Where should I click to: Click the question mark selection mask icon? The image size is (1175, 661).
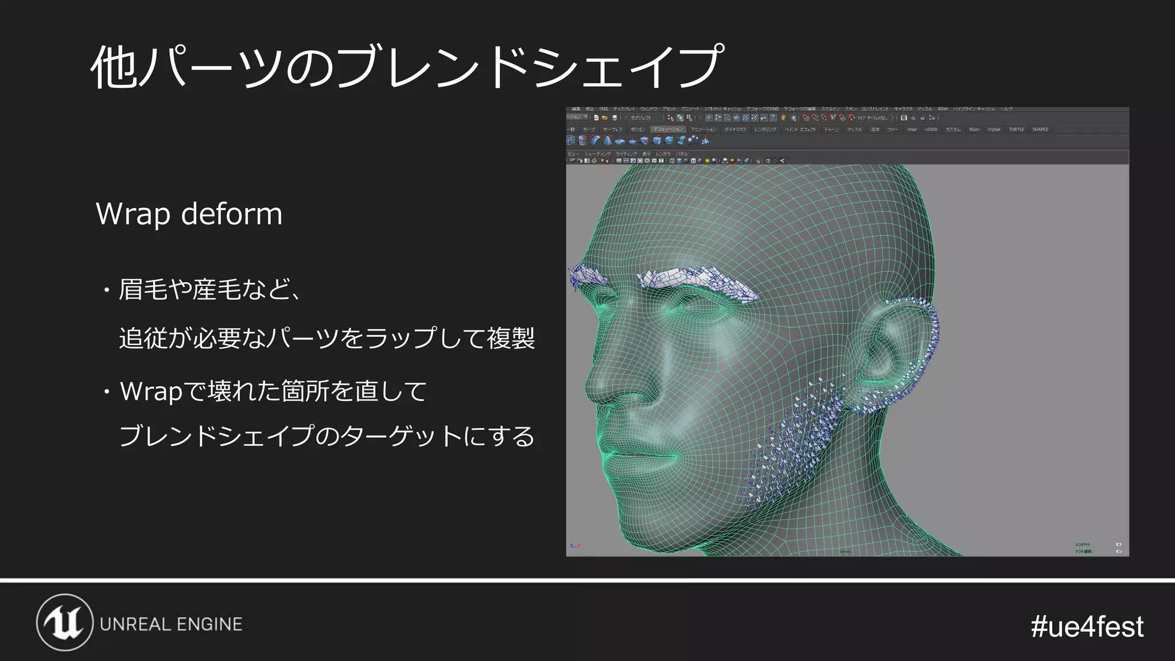click(x=773, y=118)
